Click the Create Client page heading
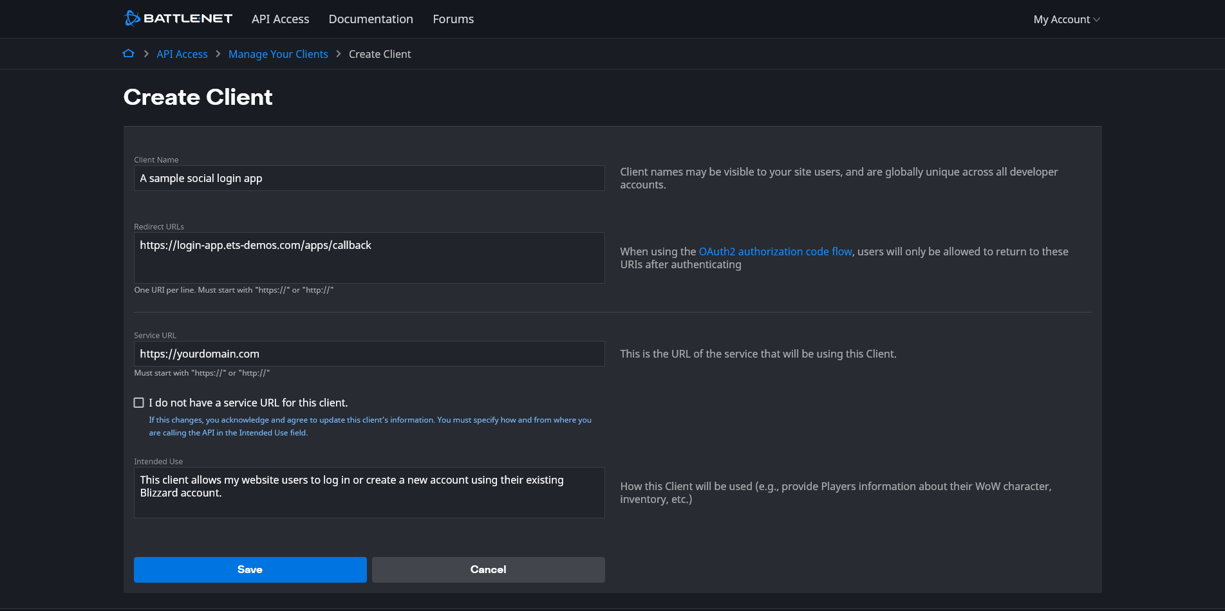This screenshot has width=1225, height=611. coord(198,97)
